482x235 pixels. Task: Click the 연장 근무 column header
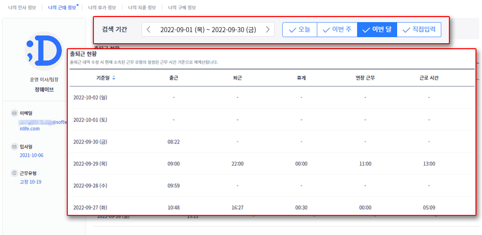pos(365,78)
